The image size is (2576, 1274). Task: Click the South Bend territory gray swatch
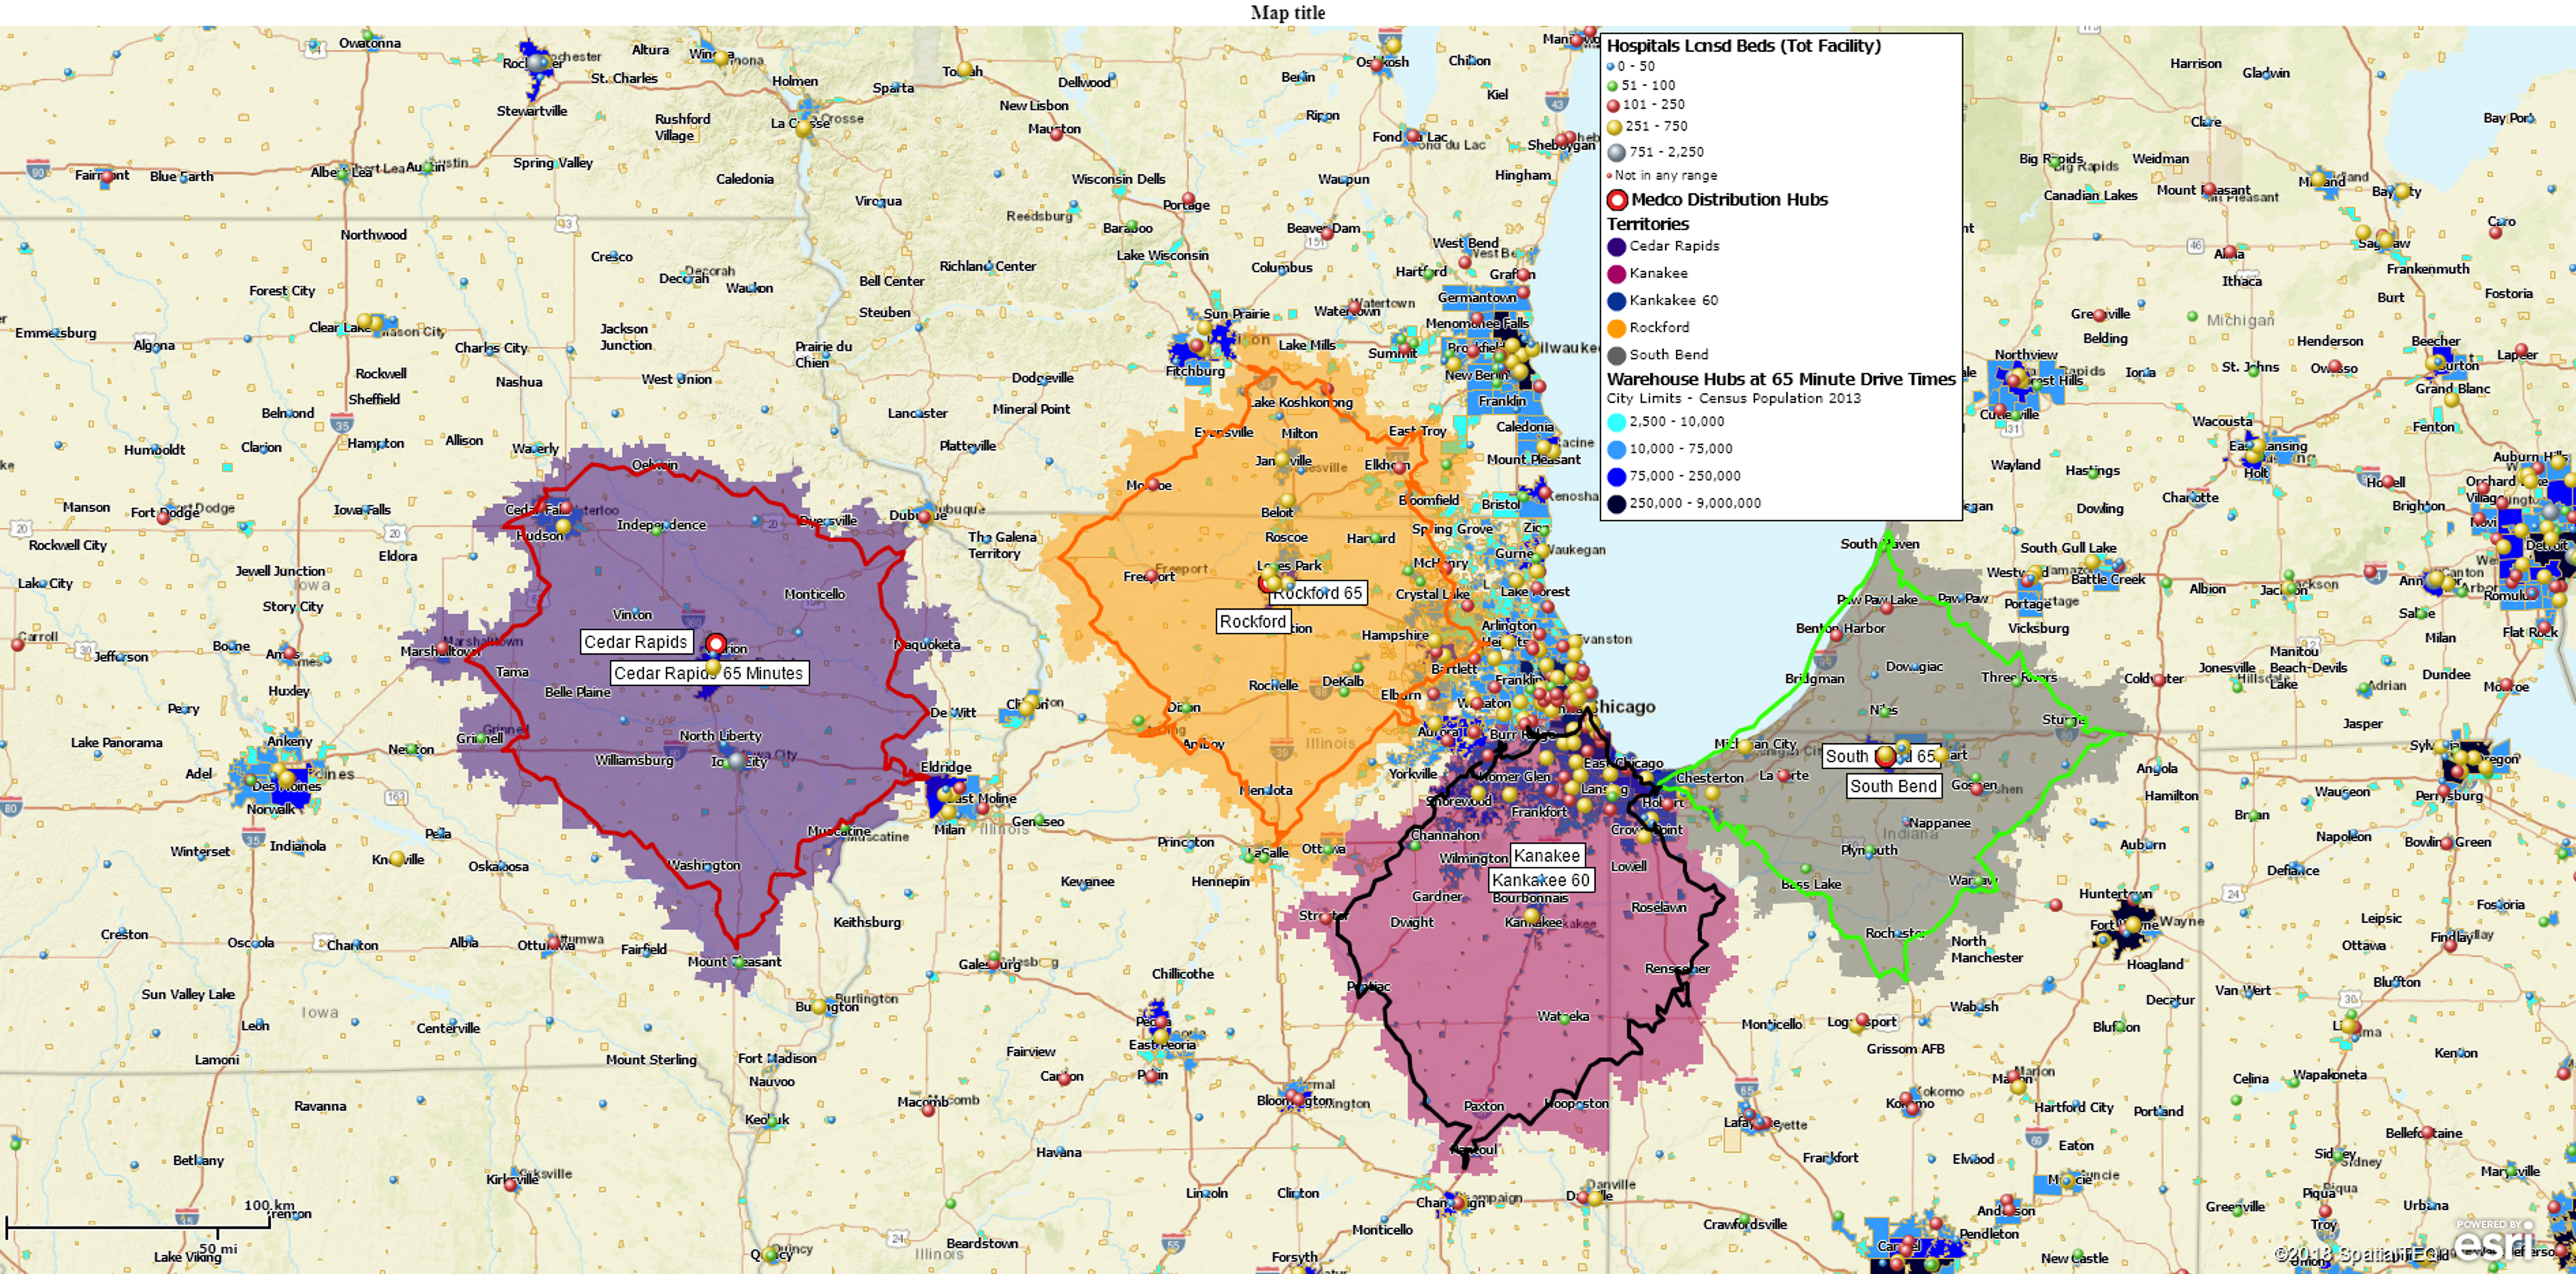click(x=1617, y=355)
